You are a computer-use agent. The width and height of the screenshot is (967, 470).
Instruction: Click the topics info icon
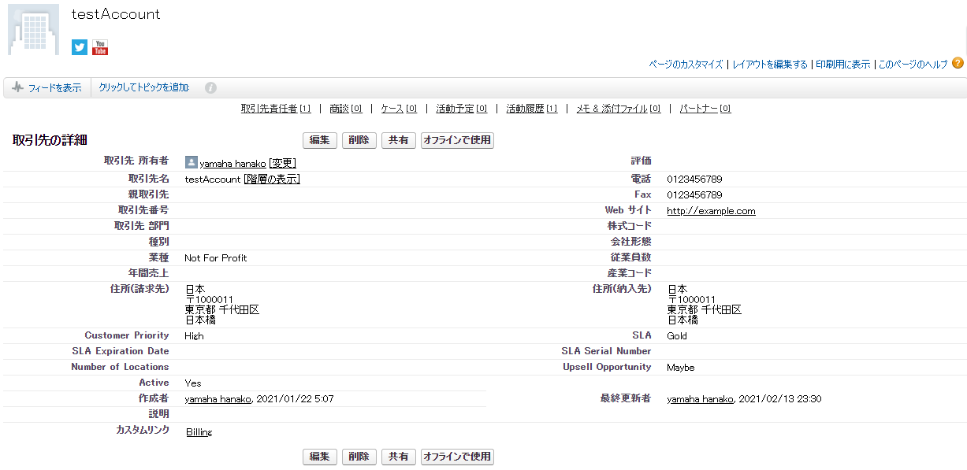click(210, 88)
